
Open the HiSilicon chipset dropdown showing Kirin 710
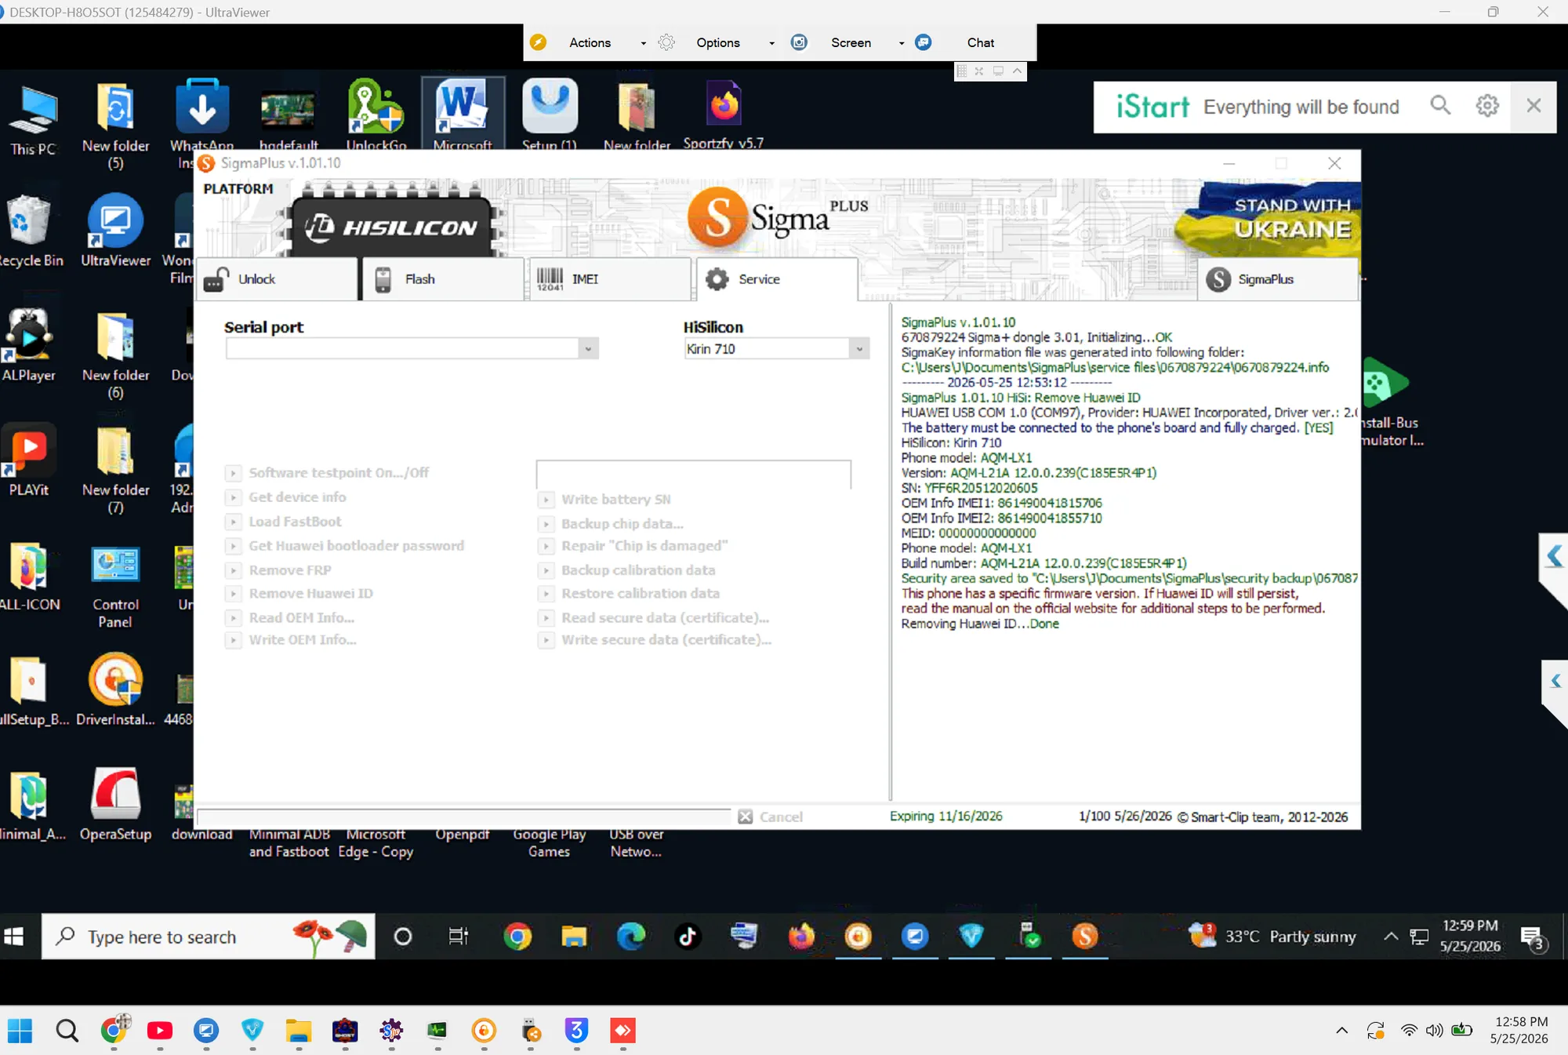tap(859, 349)
